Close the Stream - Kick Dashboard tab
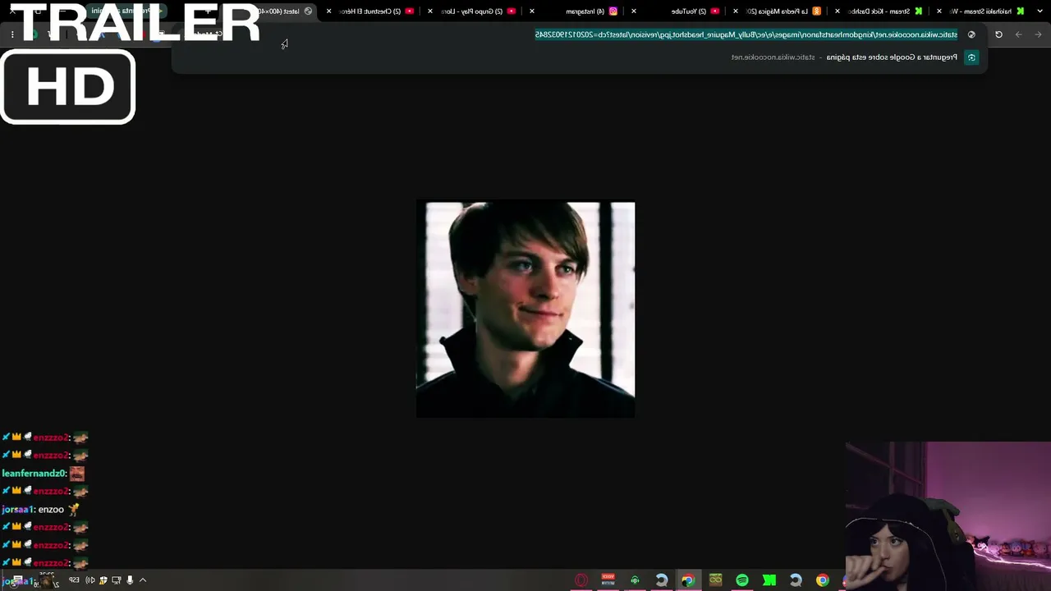The image size is (1051, 591). click(x=838, y=11)
